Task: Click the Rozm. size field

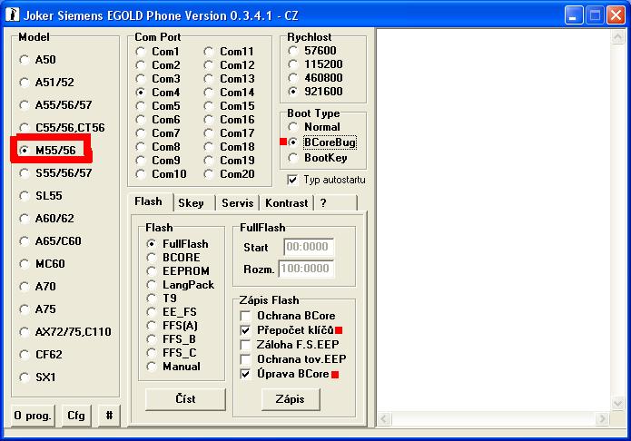Action: 307,269
